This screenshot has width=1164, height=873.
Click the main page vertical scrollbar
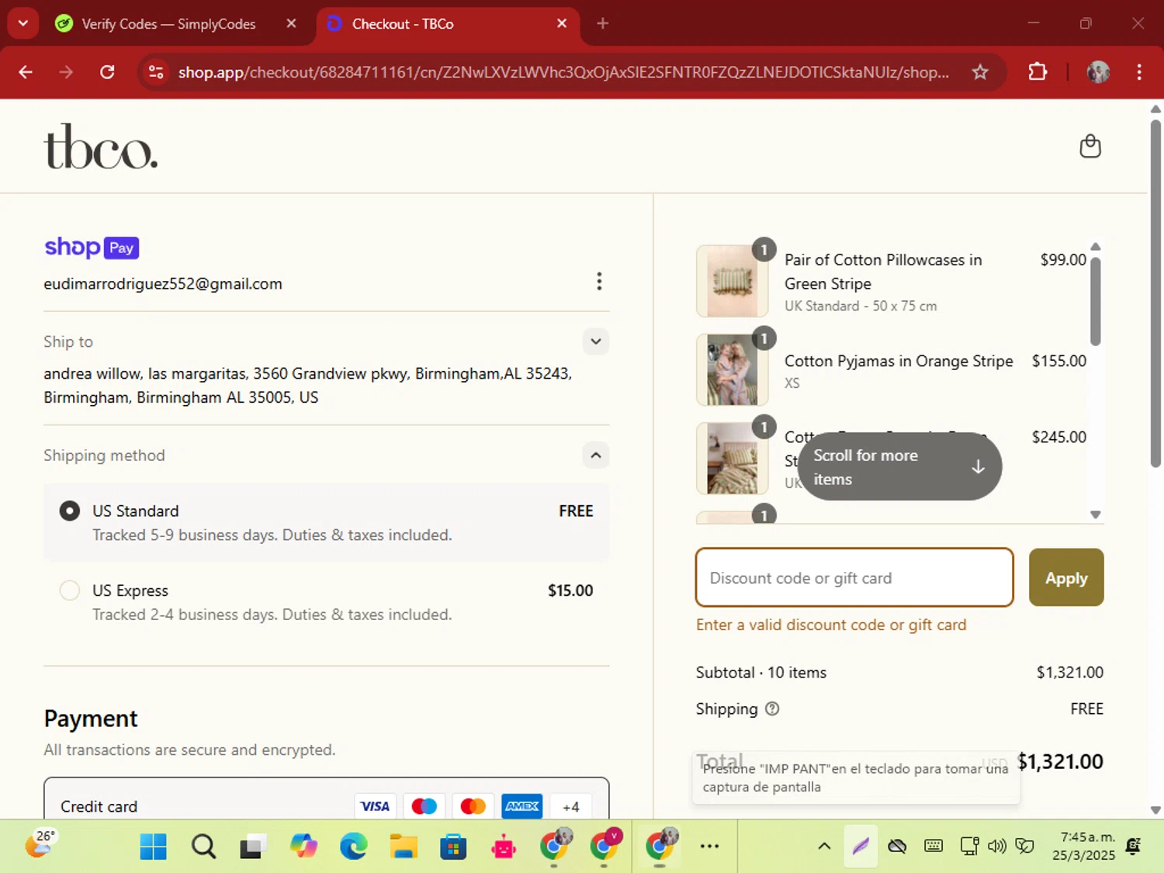click(1155, 293)
